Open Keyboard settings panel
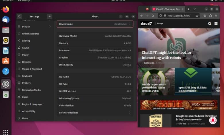The image size is (224, 135). 34,76
